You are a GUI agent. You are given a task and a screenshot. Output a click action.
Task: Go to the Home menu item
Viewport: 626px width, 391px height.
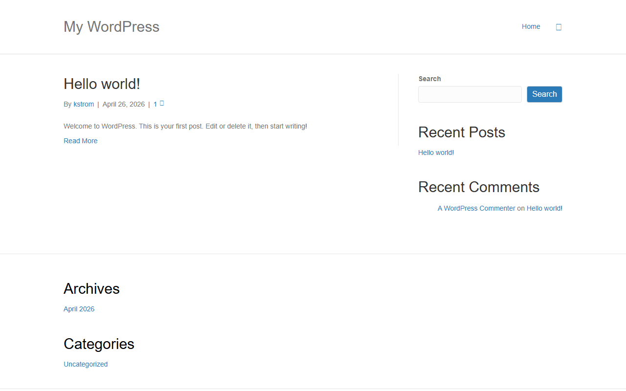[x=531, y=26]
